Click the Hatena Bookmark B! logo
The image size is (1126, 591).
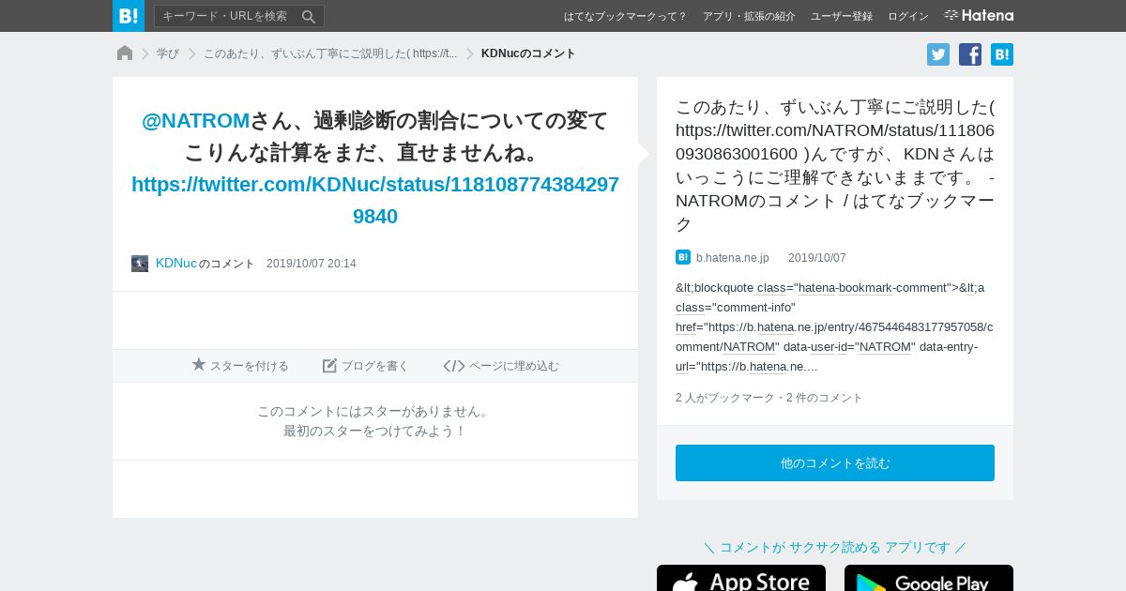[x=129, y=16]
